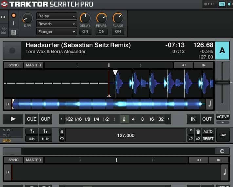Select loop size 2
233x187 pixels.
(x=124, y=119)
